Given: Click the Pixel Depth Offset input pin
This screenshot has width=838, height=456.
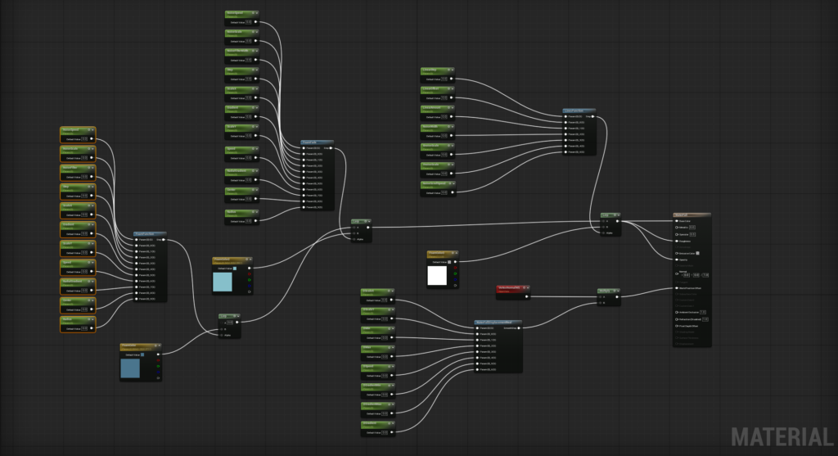Looking at the screenshot, I should click(677, 327).
